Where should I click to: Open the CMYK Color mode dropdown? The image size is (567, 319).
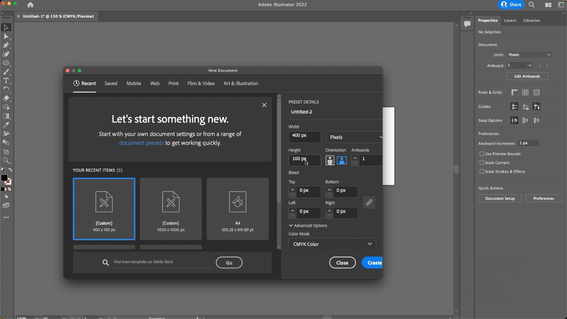[332, 244]
